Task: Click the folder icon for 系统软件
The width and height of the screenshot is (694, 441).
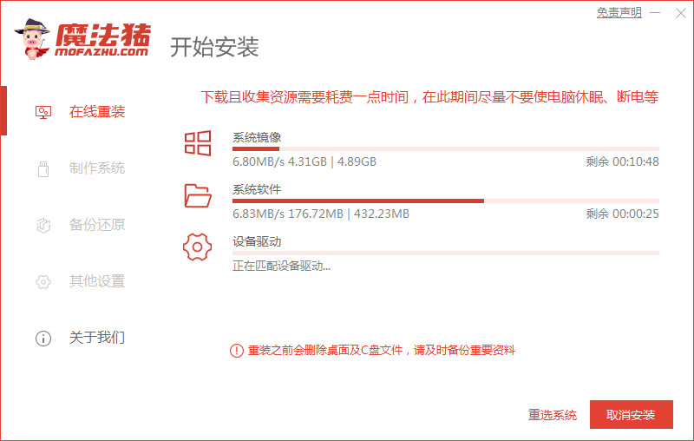Action: [x=198, y=195]
